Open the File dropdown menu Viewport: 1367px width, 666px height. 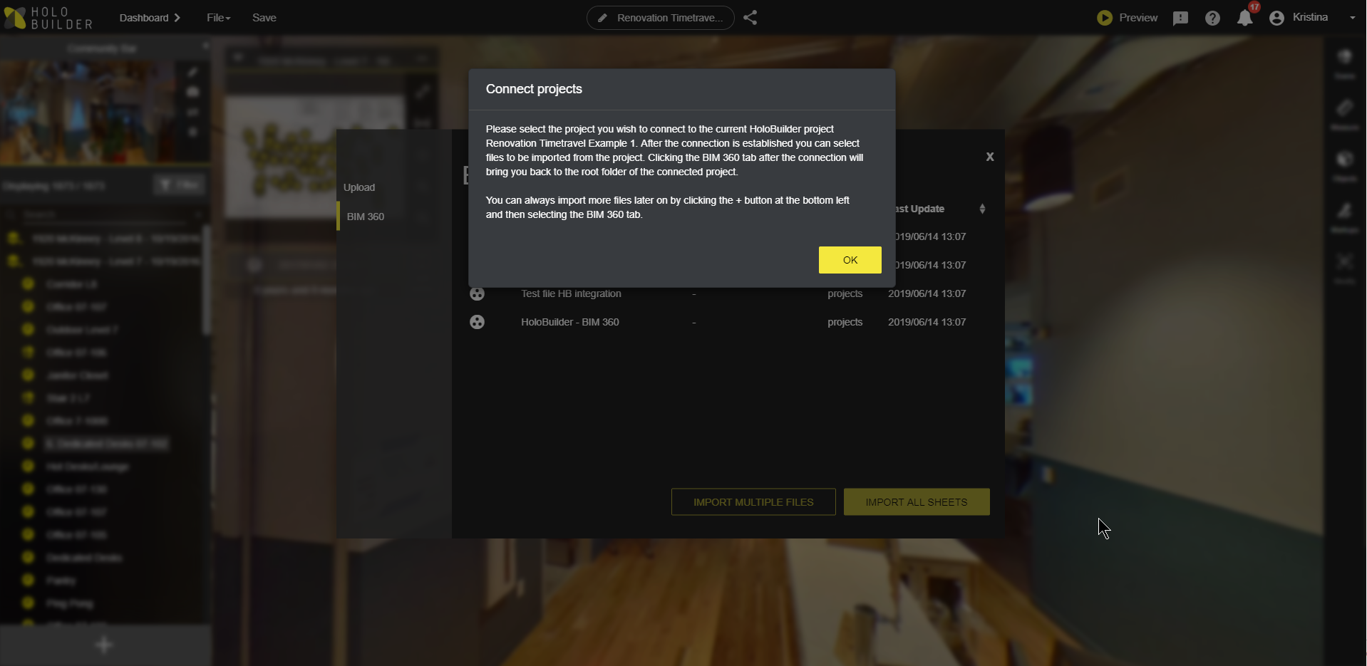tap(219, 18)
